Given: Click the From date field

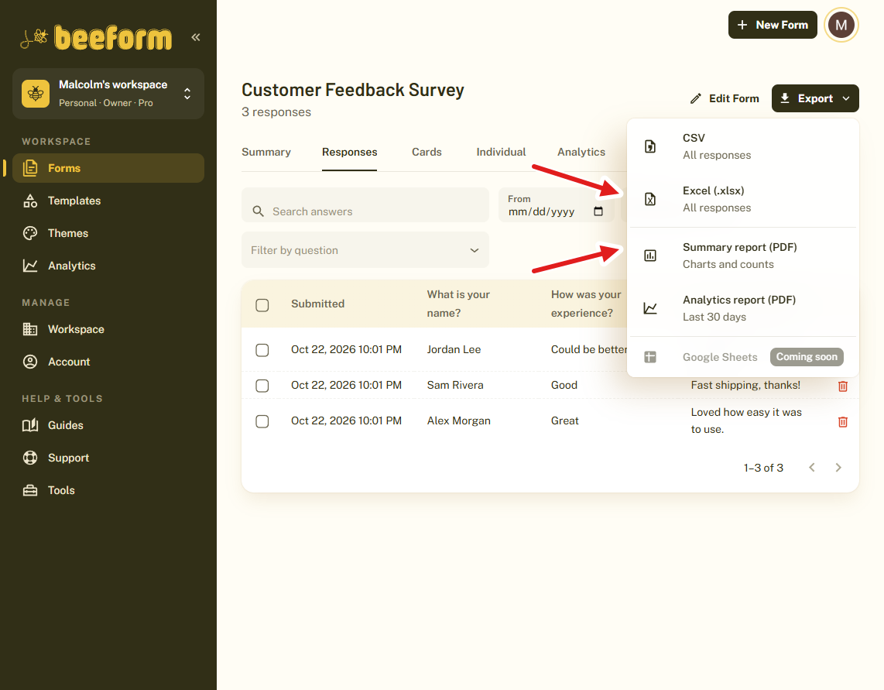Looking at the screenshot, I should (557, 204).
